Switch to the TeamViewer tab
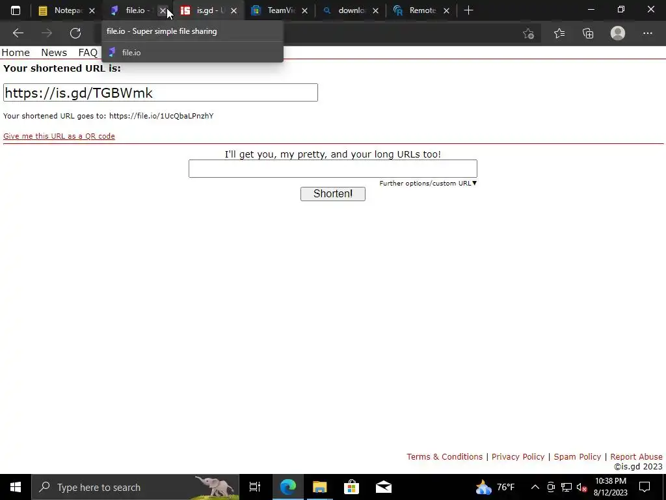The image size is (666, 500). click(280, 10)
